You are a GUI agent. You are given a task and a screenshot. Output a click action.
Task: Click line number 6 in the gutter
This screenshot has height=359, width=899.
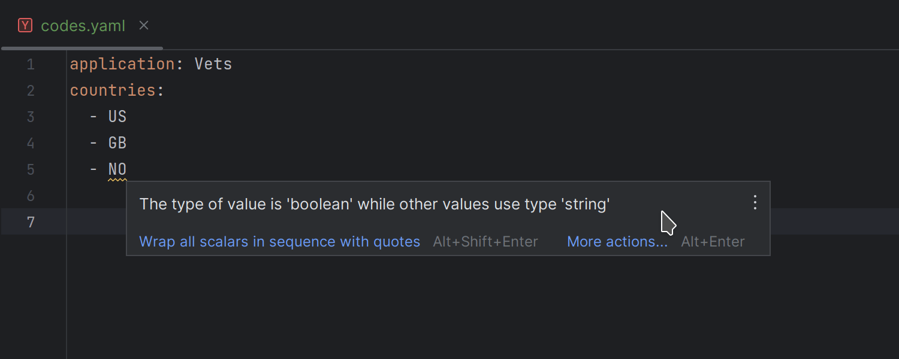coord(31,196)
